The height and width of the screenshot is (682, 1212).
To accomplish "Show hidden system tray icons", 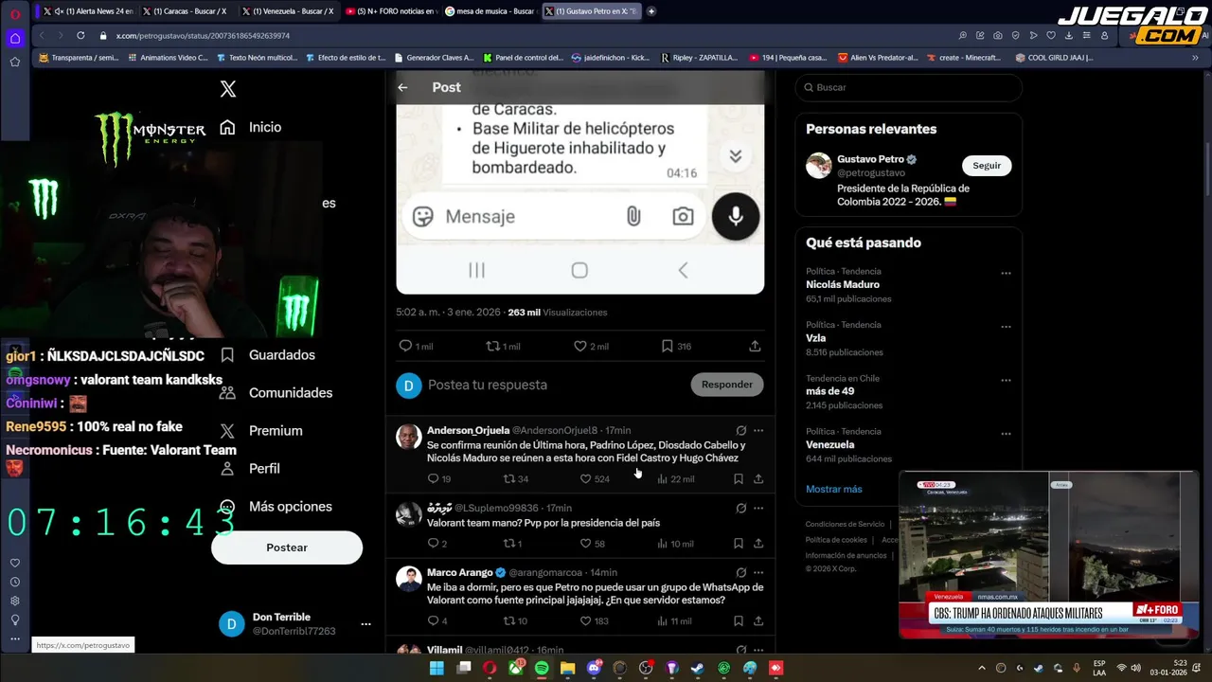I will pyautogui.click(x=981, y=668).
